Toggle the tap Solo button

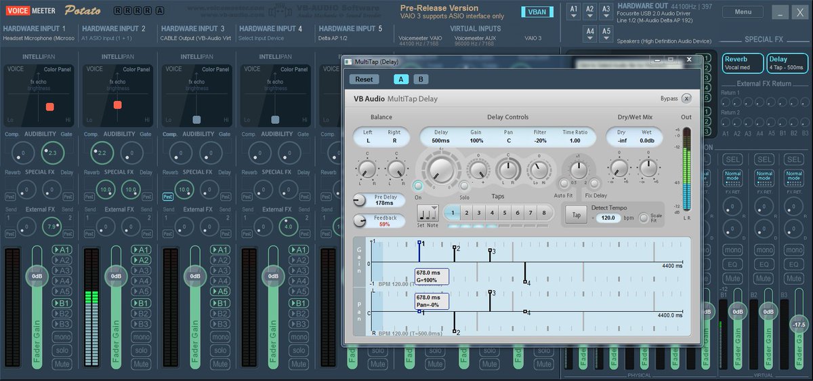point(464,186)
